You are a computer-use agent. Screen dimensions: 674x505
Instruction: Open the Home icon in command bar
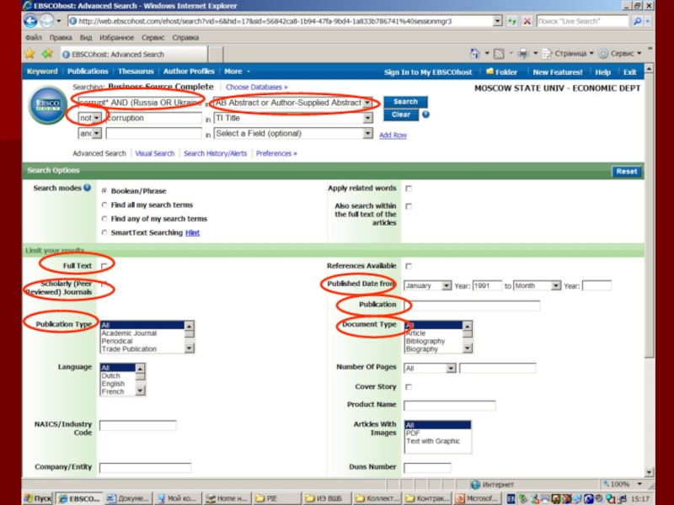[475, 54]
